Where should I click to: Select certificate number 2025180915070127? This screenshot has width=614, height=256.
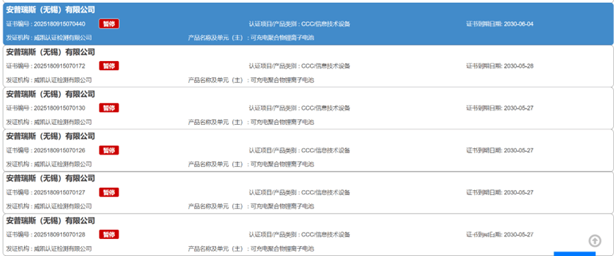click(60, 193)
